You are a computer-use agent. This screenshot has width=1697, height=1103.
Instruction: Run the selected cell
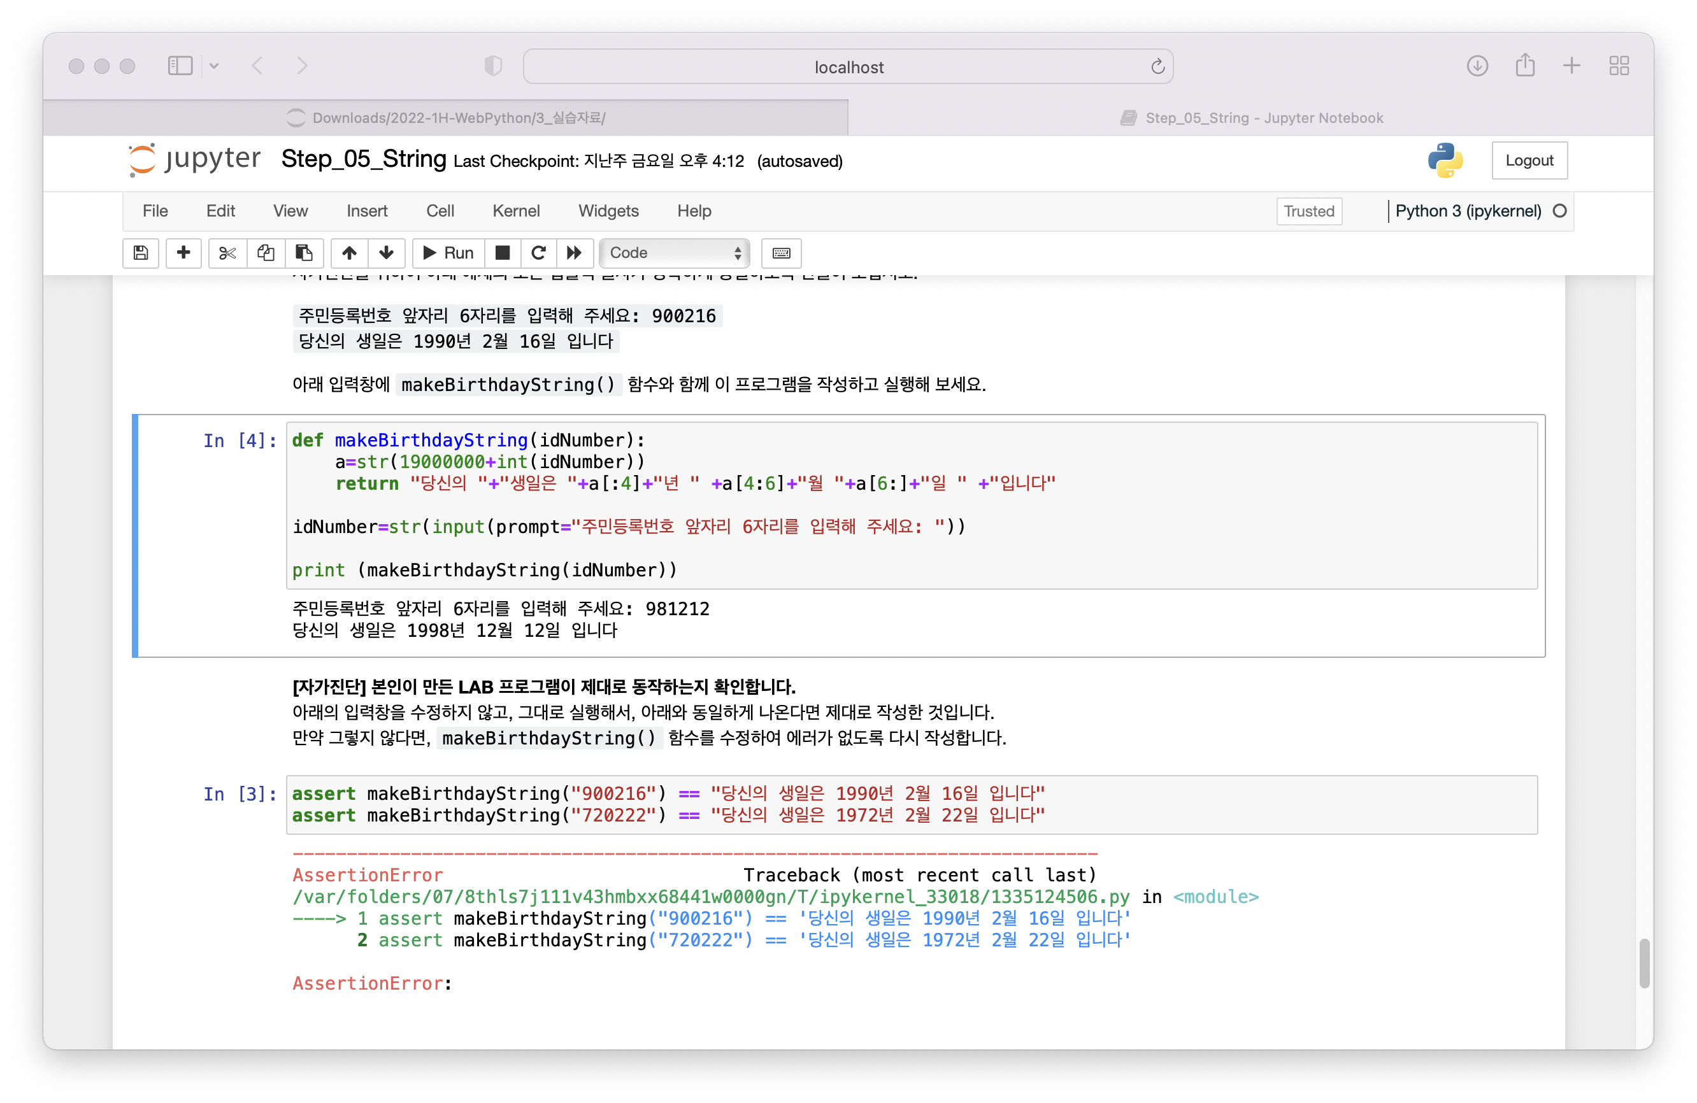(x=448, y=253)
